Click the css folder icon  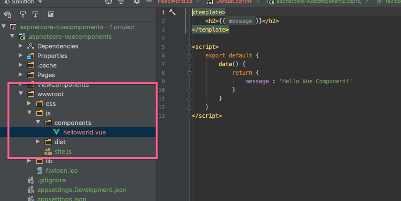39,103
